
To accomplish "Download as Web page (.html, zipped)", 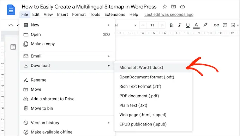I will point(153,115).
